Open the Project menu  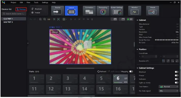click(x=13, y=3)
